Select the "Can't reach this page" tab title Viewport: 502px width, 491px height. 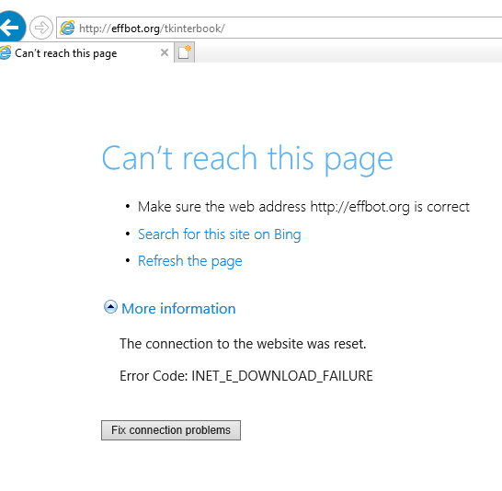(x=66, y=53)
